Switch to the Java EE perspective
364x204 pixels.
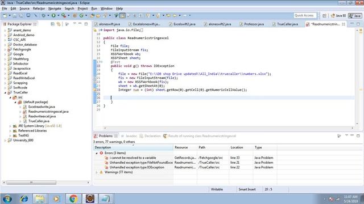[x=338, y=15]
